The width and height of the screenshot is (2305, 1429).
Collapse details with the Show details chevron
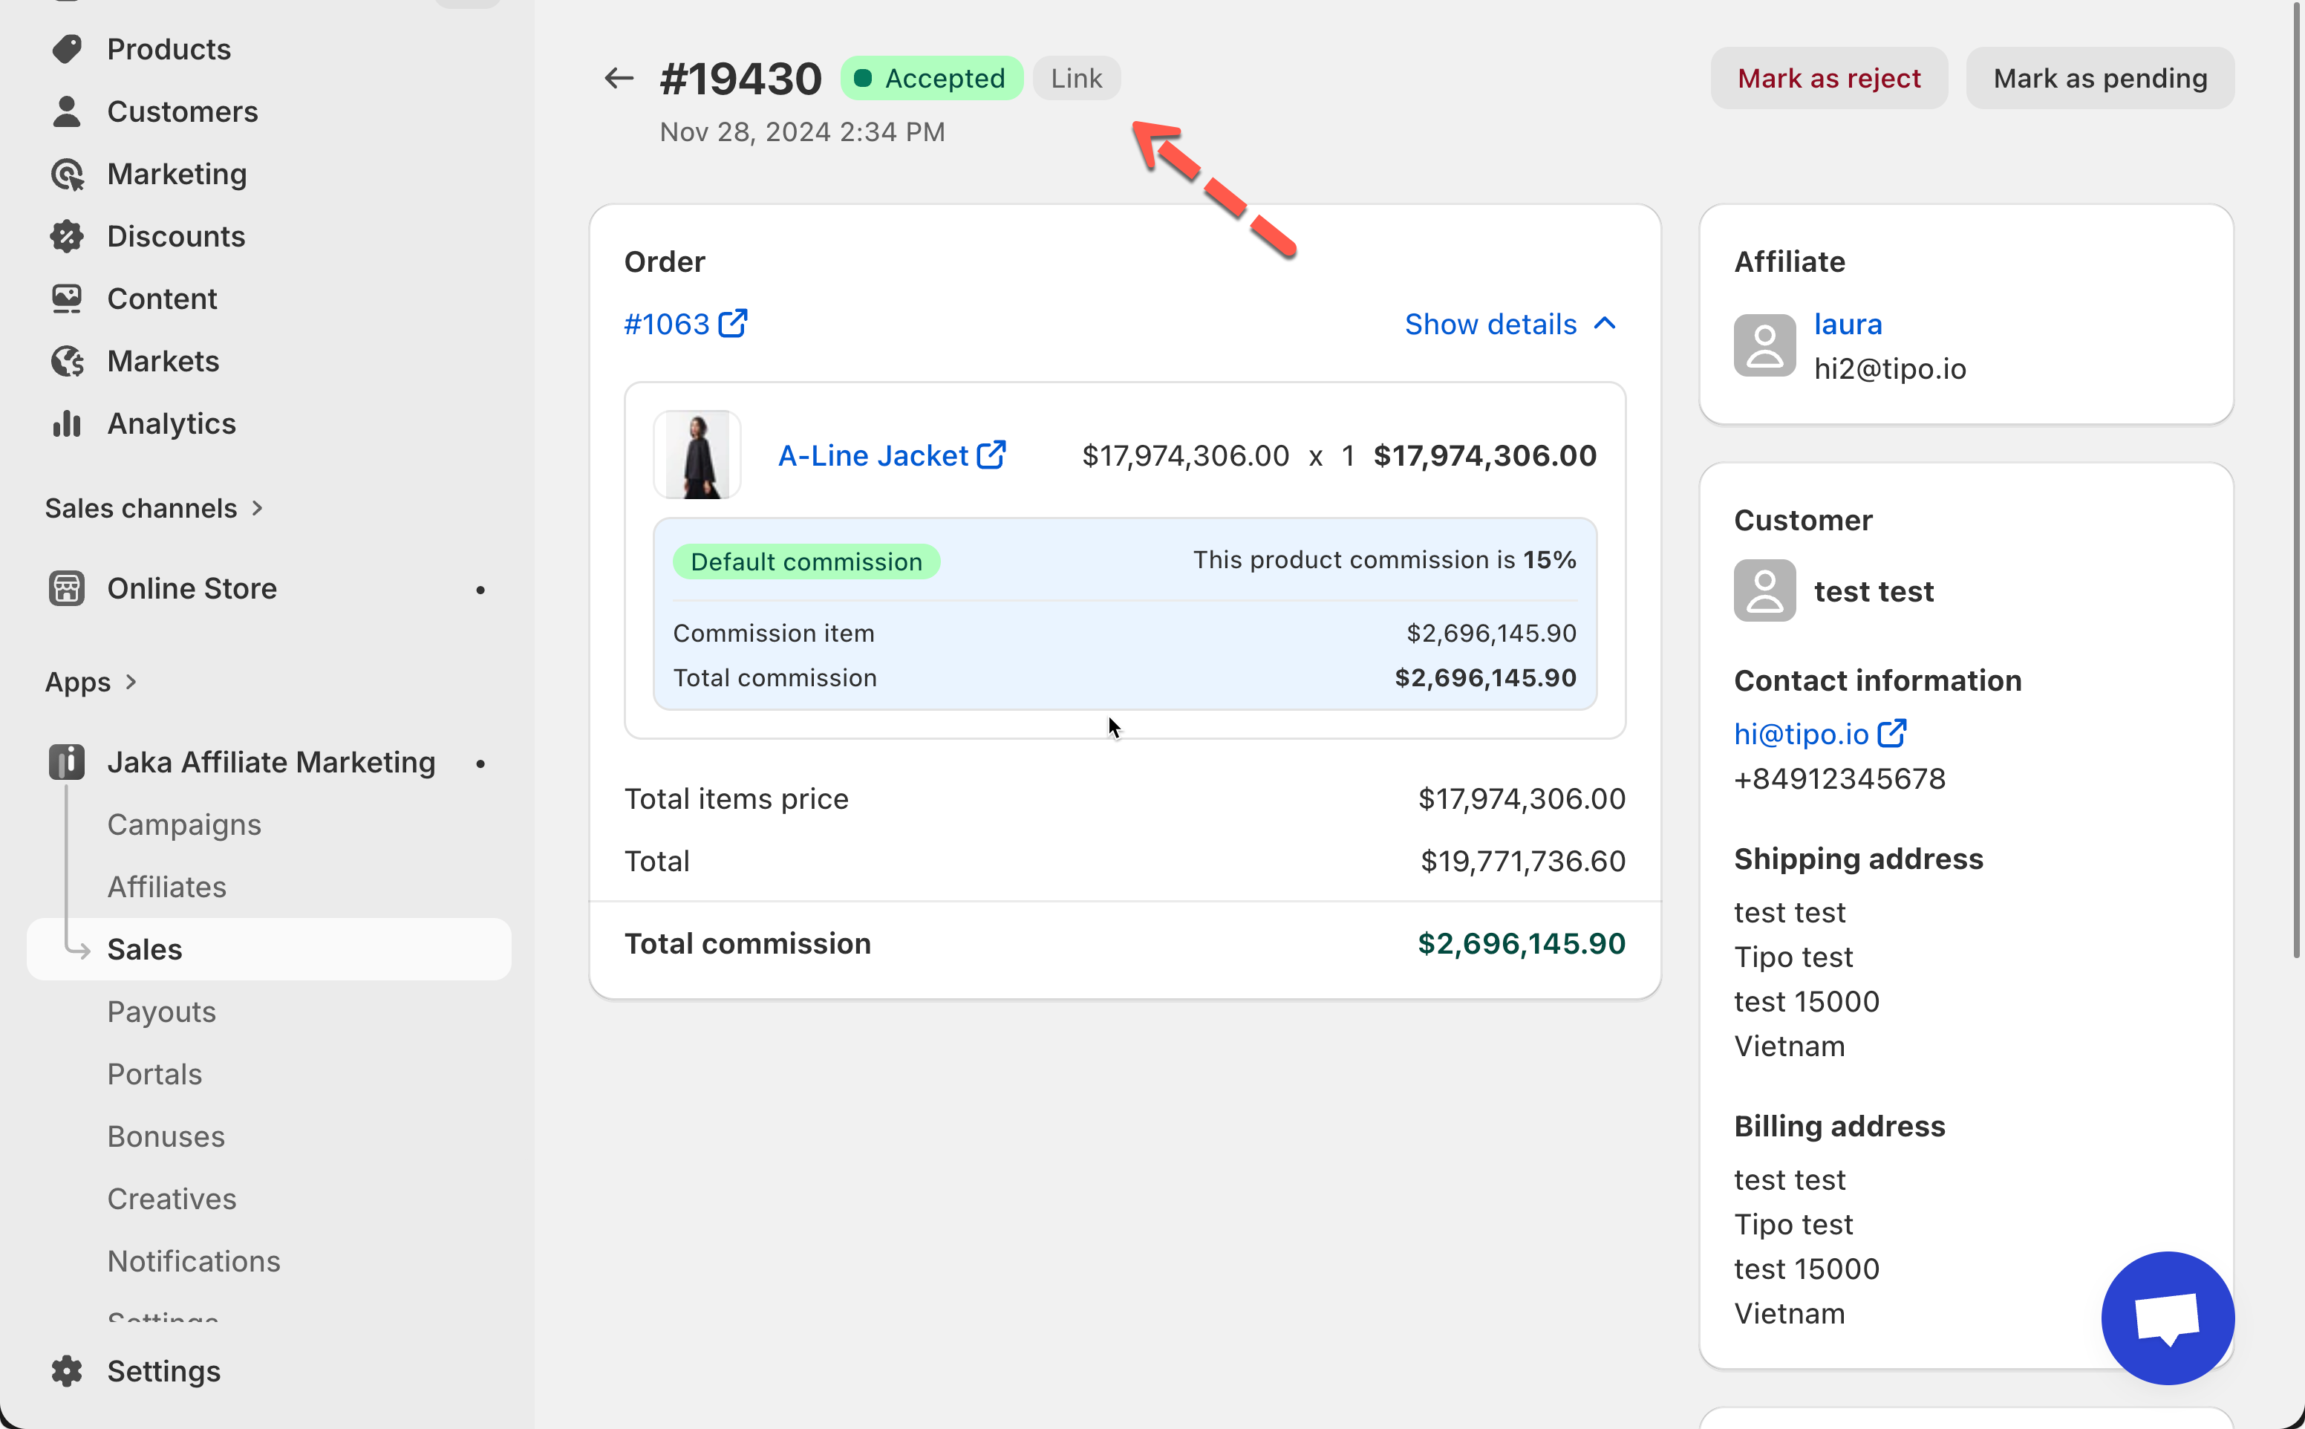click(1604, 324)
